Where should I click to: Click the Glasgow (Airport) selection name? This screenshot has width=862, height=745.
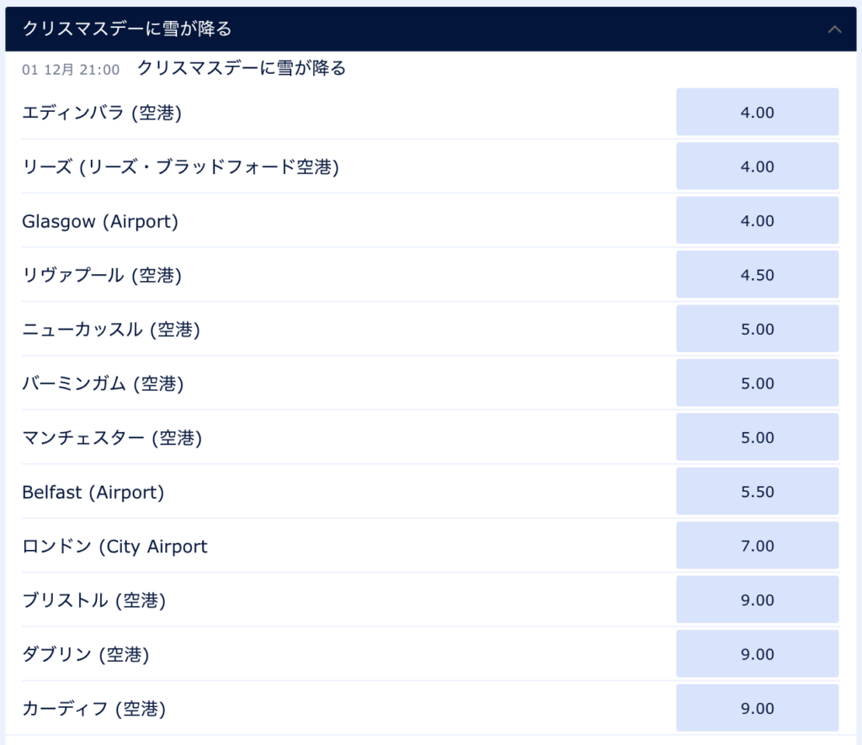[x=100, y=221]
